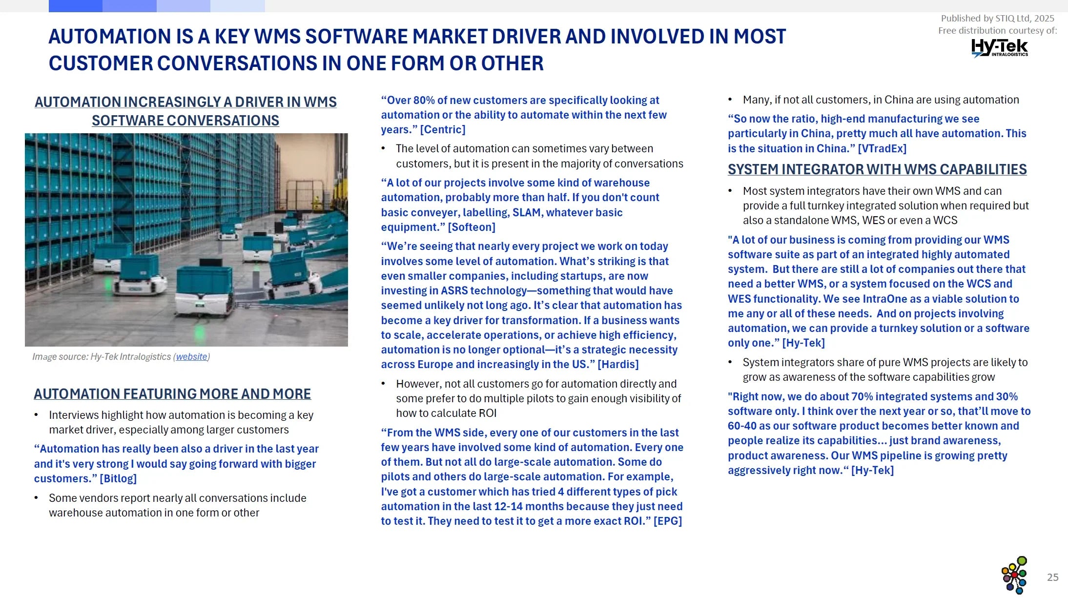Open the 'website' image source link
1068x598 pixels.
pos(191,357)
